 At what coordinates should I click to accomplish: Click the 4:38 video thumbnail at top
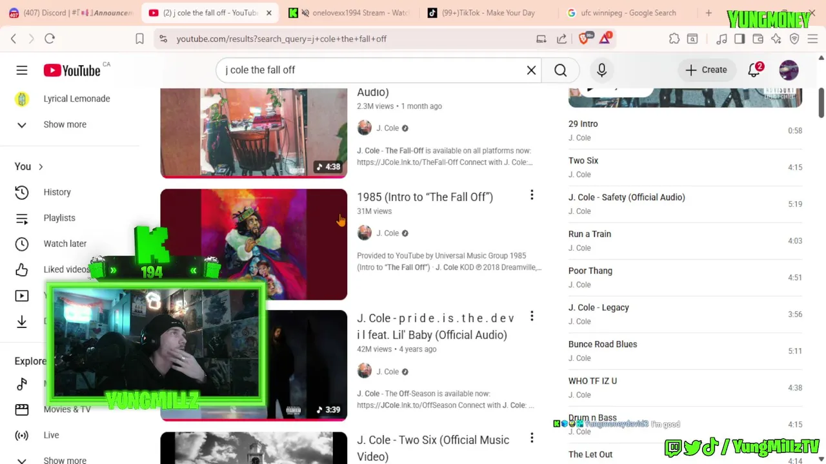[x=254, y=132]
